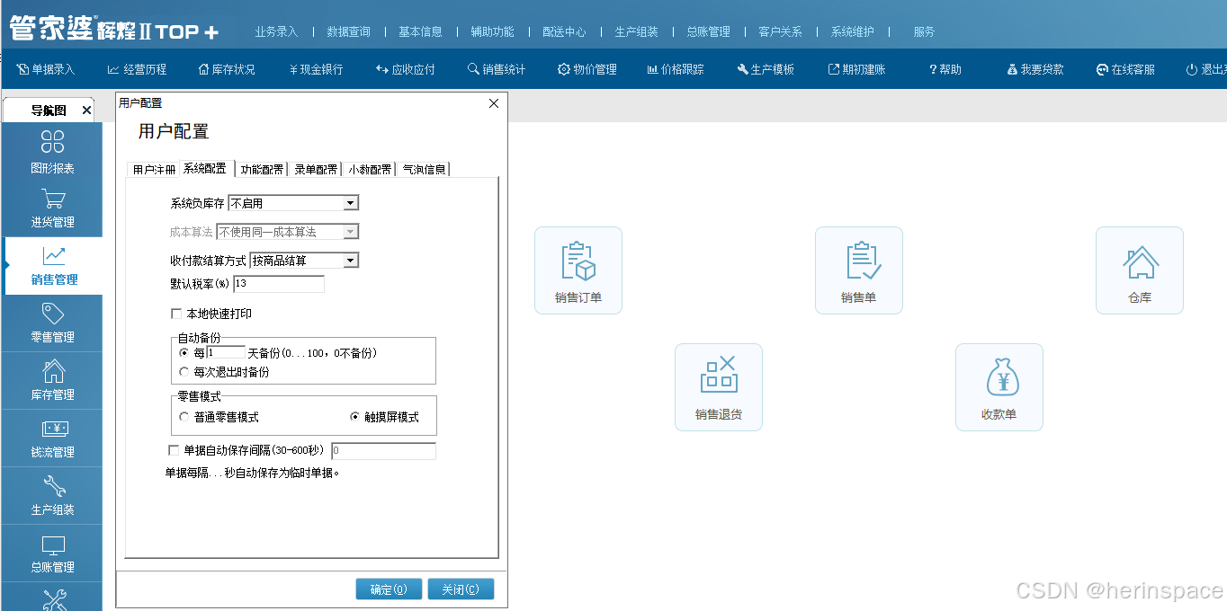Select 销售管理 in the sidebar

click(x=53, y=266)
